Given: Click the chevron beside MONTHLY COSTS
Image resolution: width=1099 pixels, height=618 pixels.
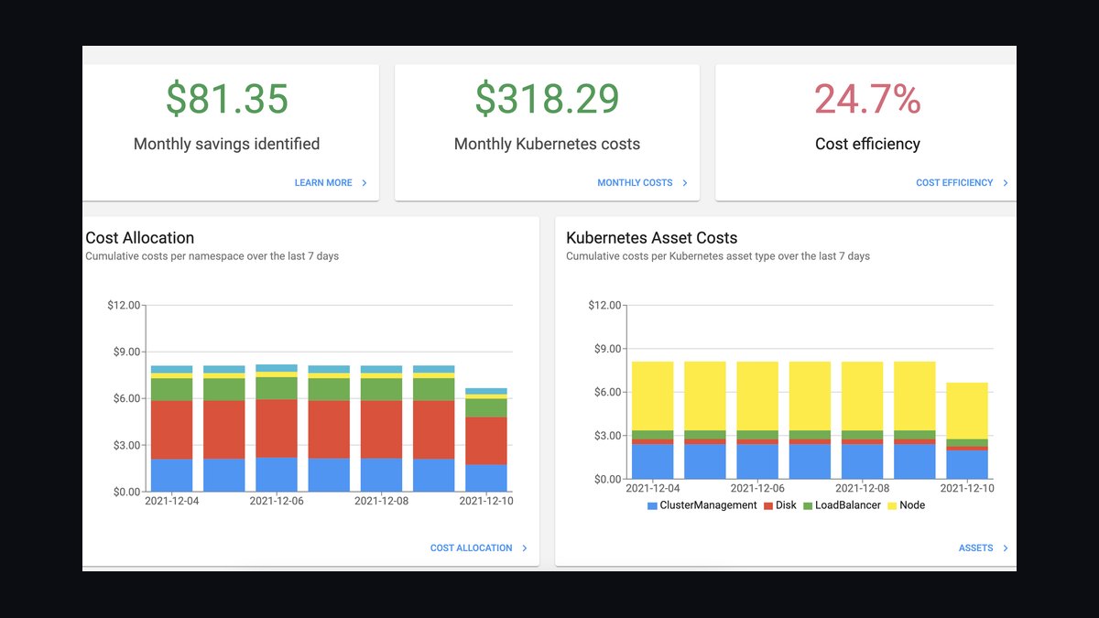Looking at the screenshot, I should pyautogui.click(x=685, y=183).
